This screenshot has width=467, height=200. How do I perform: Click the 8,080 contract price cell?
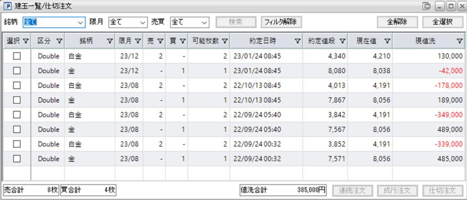pos(325,71)
